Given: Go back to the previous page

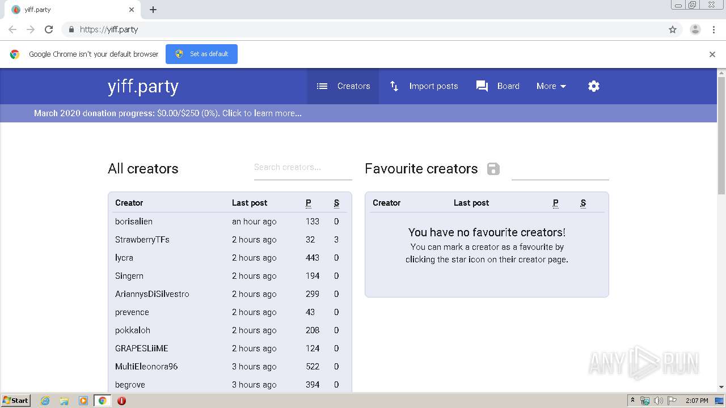Looking at the screenshot, I should click(12, 29).
